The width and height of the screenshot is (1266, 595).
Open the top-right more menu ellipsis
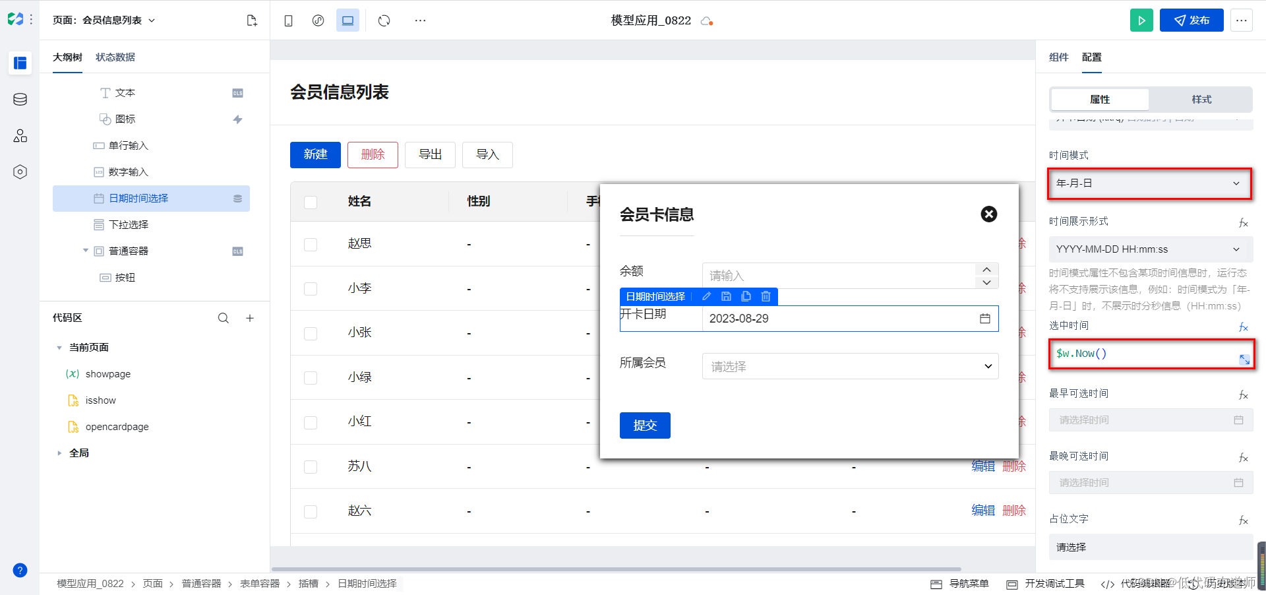pos(1241,20)
